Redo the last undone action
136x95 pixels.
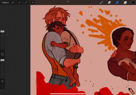pyautogui.click(x=3, y=86)
